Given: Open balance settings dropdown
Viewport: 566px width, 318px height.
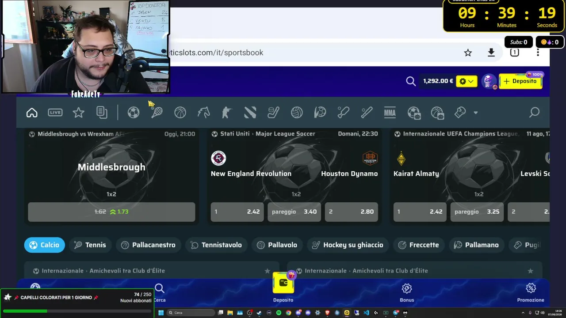Looking at the screenshot, I should (467, 81).
